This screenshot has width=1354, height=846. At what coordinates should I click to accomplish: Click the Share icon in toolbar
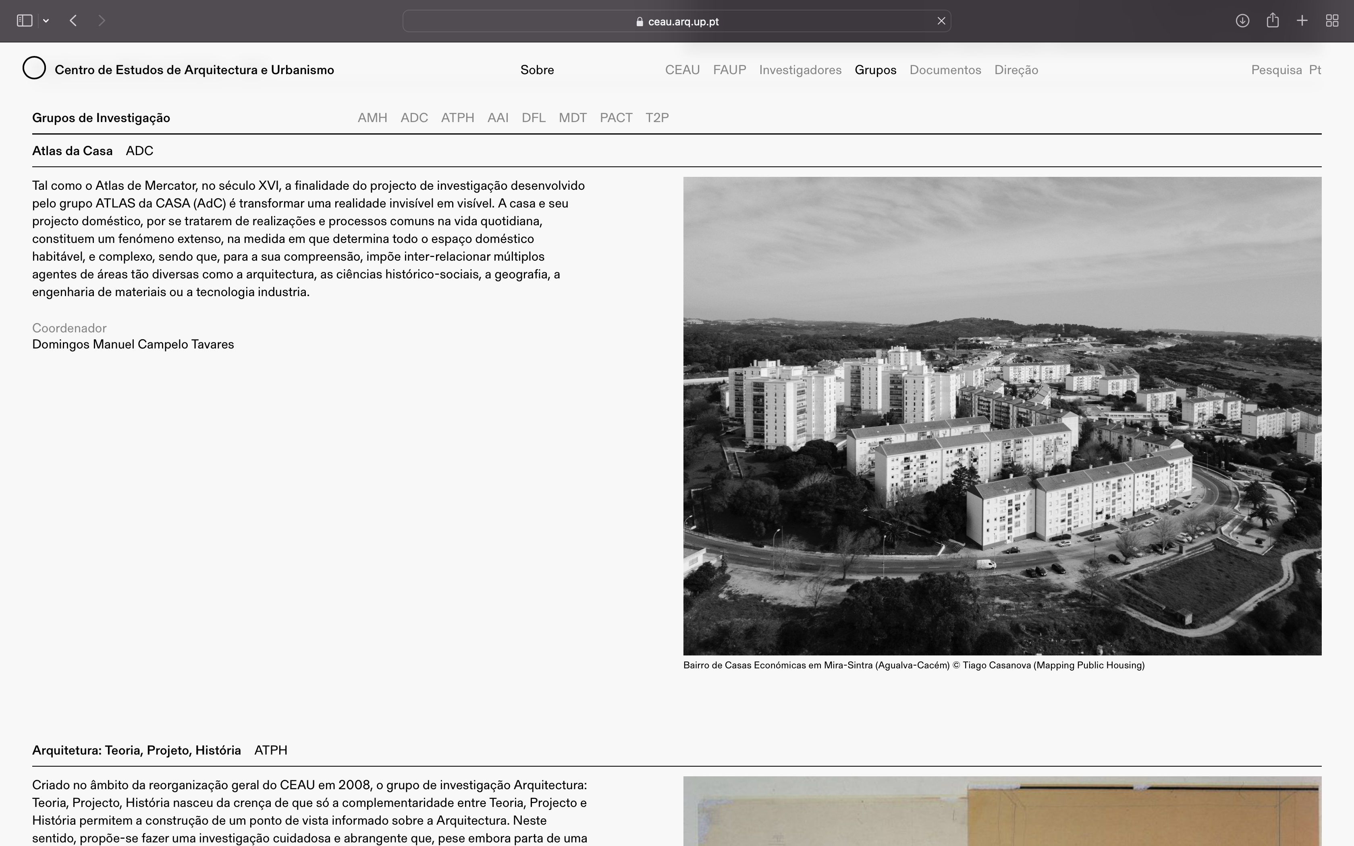1272,21
